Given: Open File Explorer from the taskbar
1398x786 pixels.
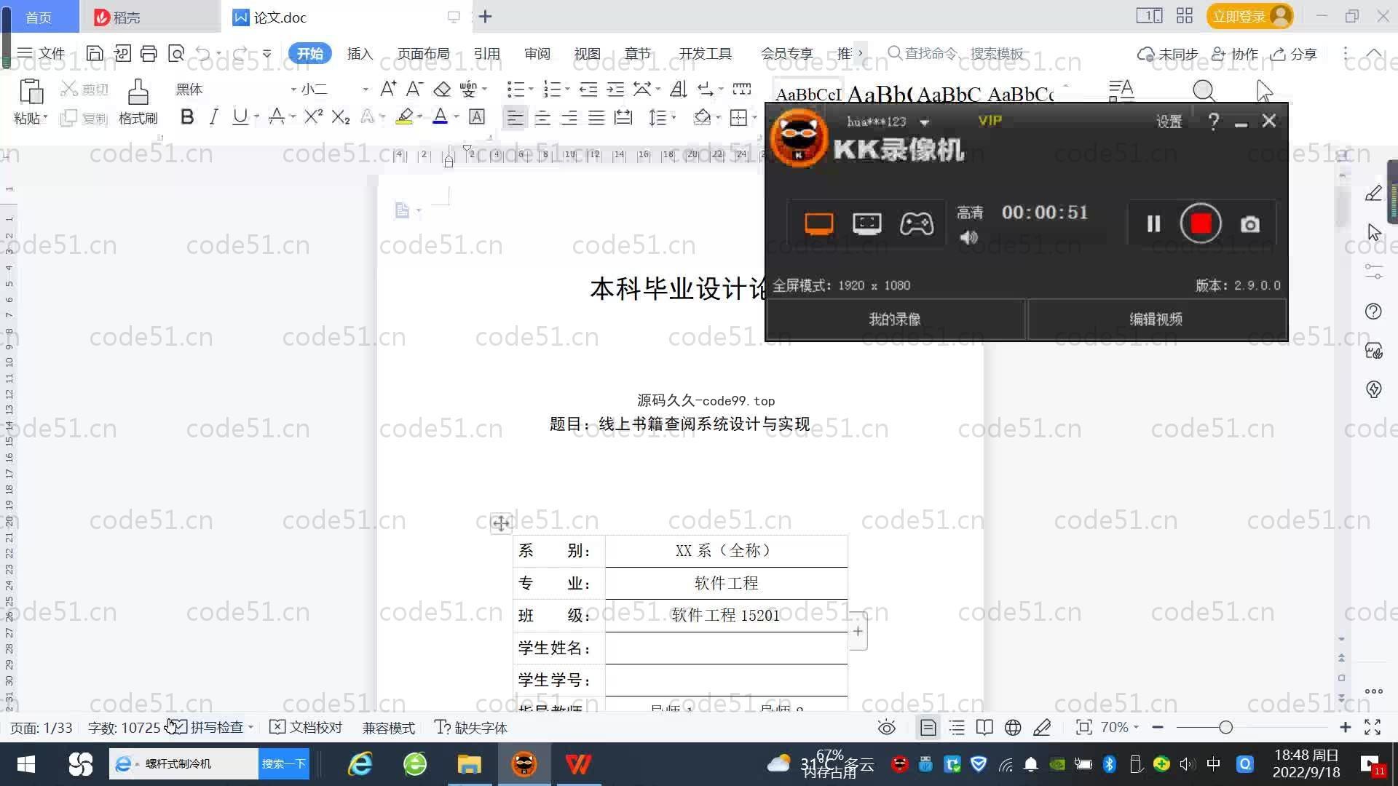Looking at the screenshot, I should [470, 764].
